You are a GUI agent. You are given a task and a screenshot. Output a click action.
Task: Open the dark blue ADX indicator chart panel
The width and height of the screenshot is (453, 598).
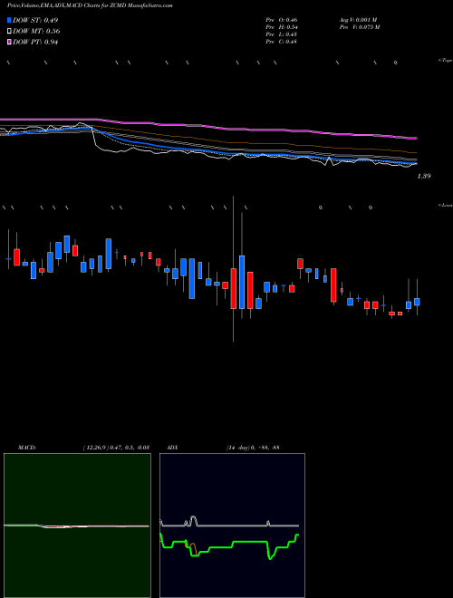232,526
